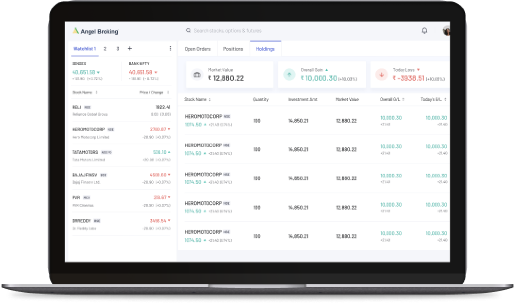Viewport: 515px width, 304px height.
Task: Click the Overall Gain up-arrow icon
Action: point(289,75)
